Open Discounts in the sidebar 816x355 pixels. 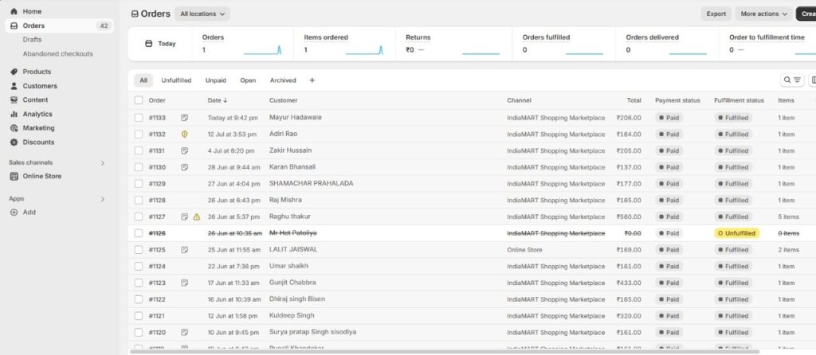point(38,142)
